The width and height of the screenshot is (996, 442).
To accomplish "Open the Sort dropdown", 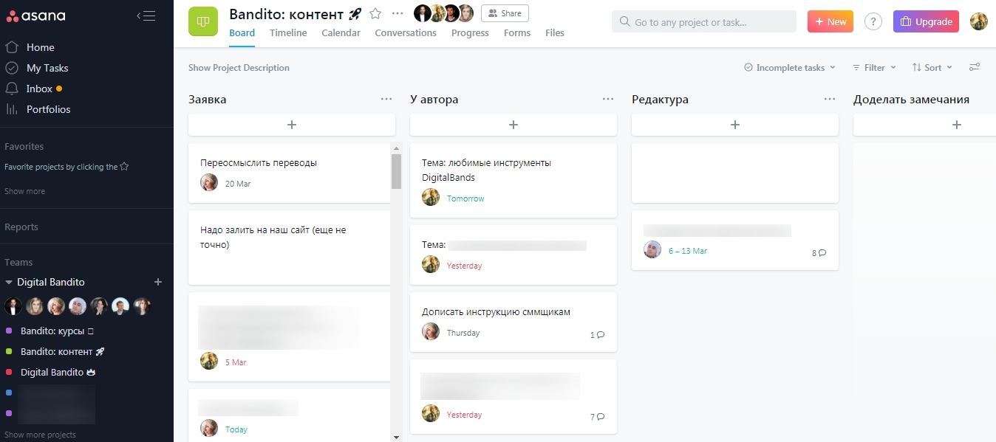I will [932, 67].
